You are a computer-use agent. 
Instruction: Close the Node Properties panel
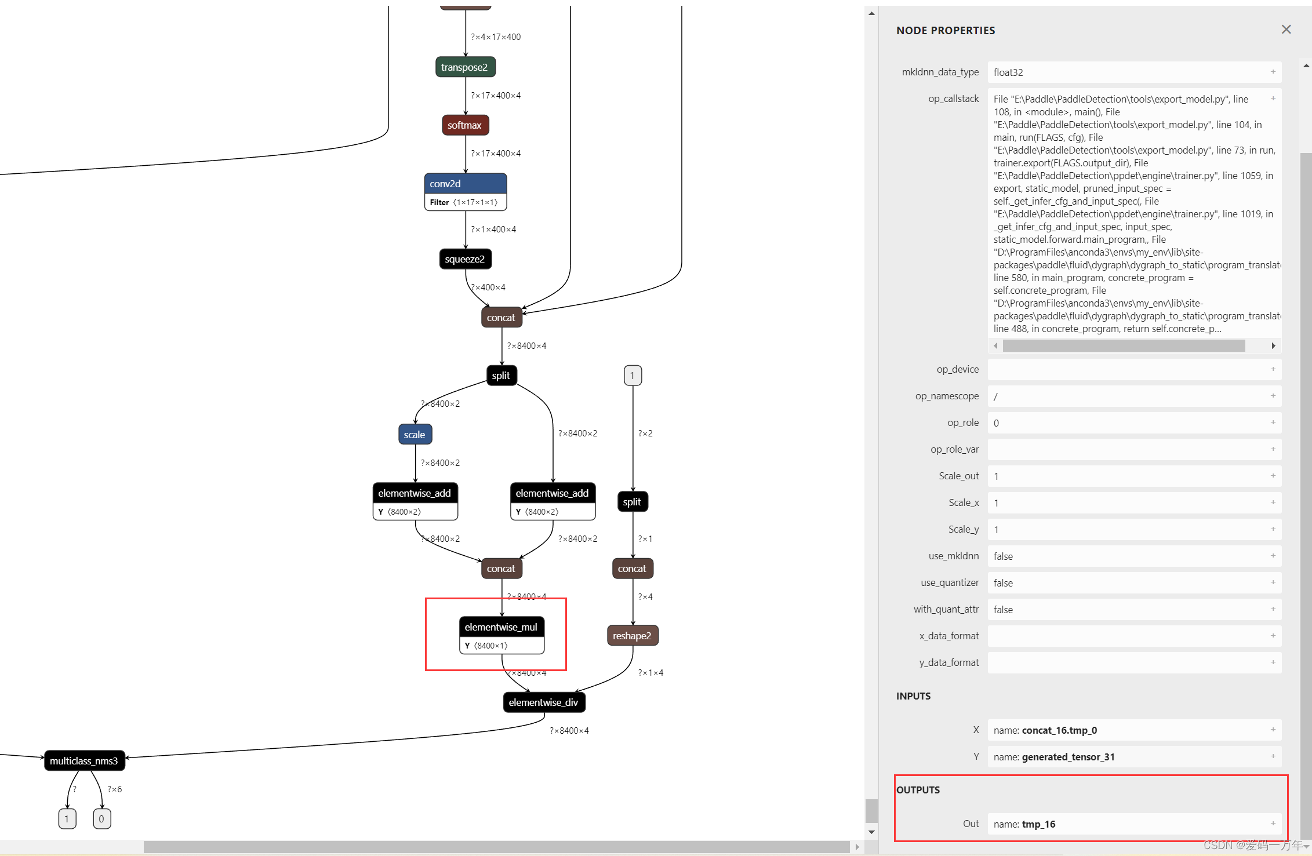(1286, 30)
